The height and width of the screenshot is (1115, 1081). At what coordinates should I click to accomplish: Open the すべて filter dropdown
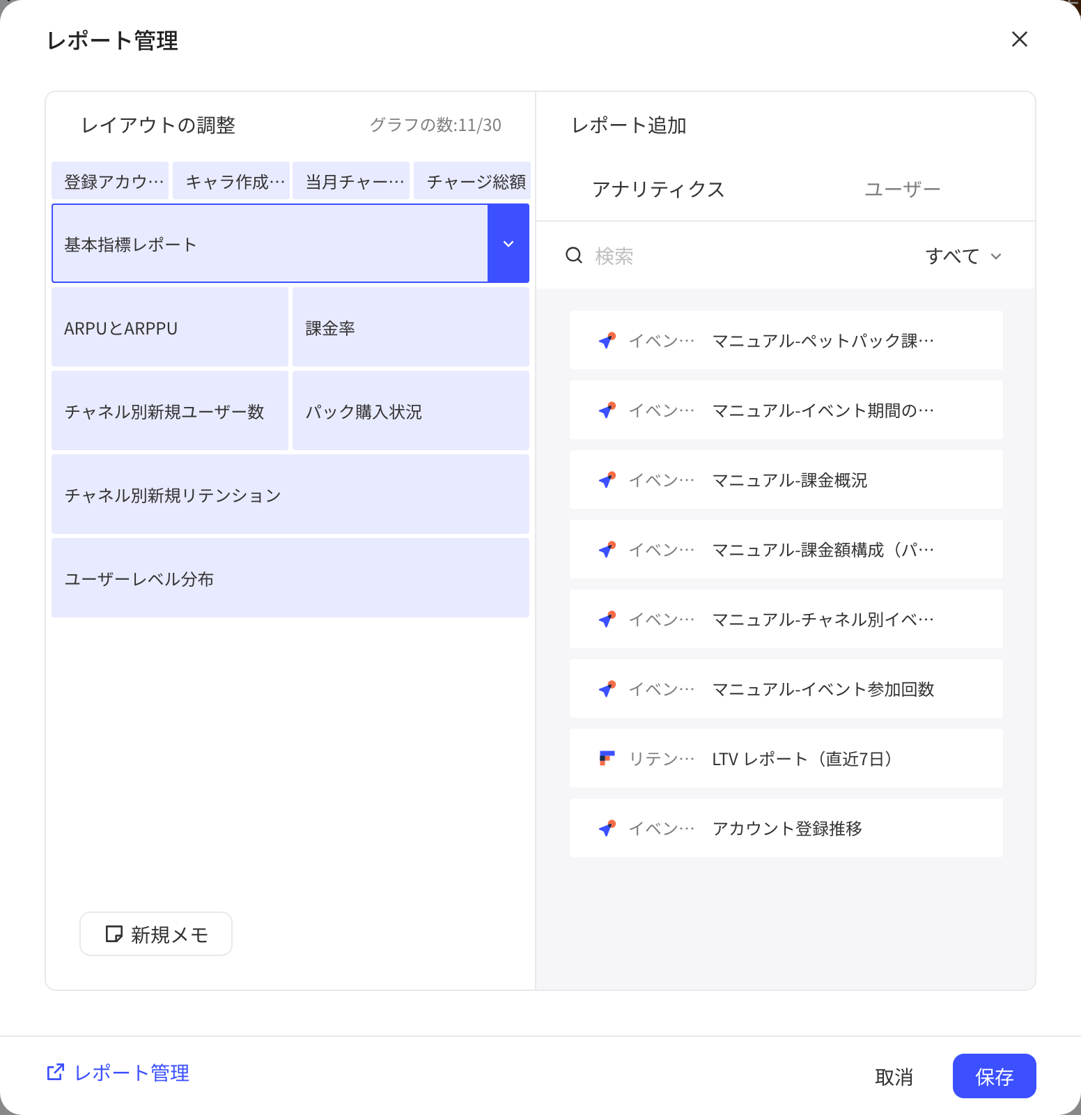[x=963, y=256]
